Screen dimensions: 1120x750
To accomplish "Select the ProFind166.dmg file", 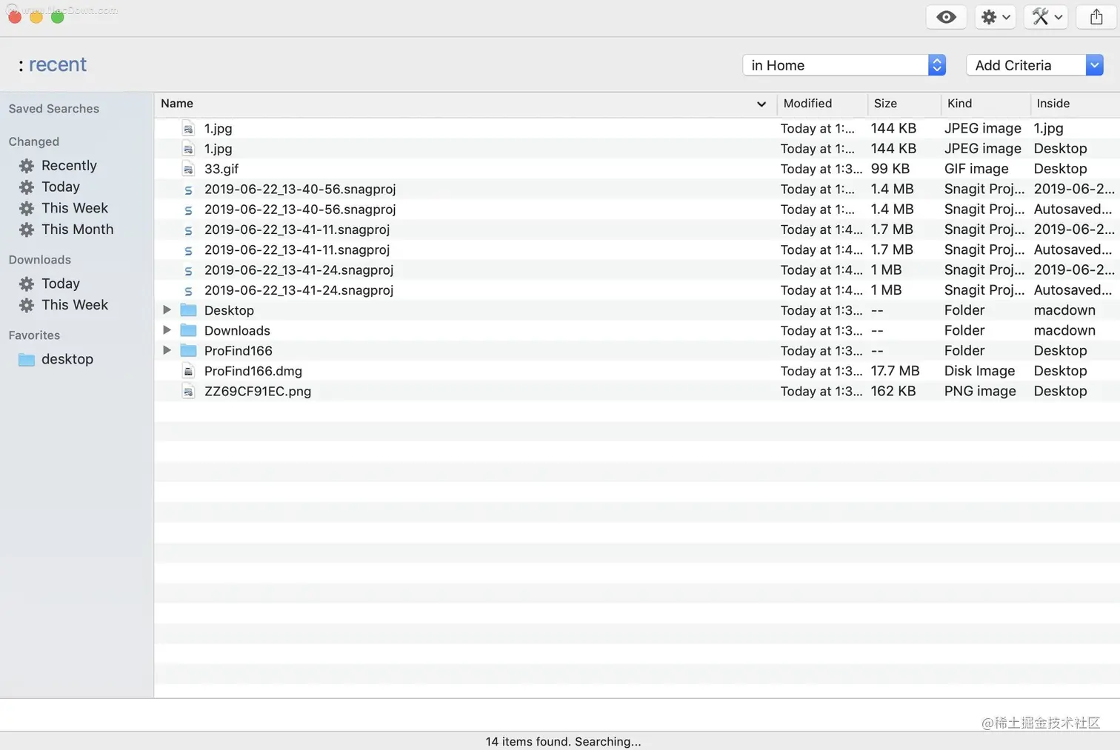I will tap(637, 371).
